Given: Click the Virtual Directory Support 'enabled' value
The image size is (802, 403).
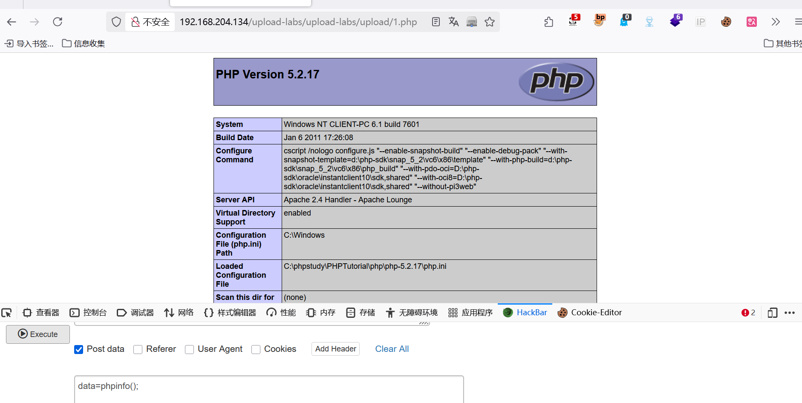Looking at the screenshot, I should click(297, 213).
